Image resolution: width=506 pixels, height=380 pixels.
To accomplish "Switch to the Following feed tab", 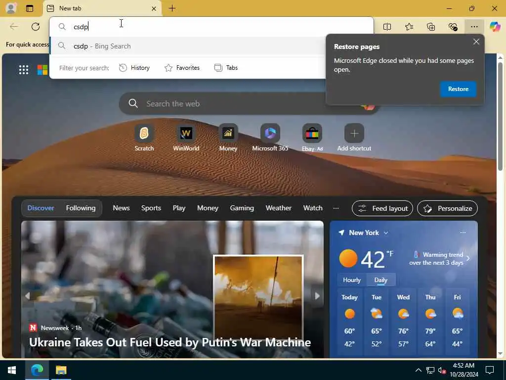I will tap(81, 208).
